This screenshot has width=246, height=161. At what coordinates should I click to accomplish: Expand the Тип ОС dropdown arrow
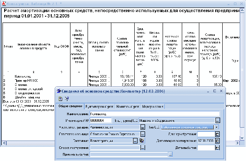click(x=217, y=127)
